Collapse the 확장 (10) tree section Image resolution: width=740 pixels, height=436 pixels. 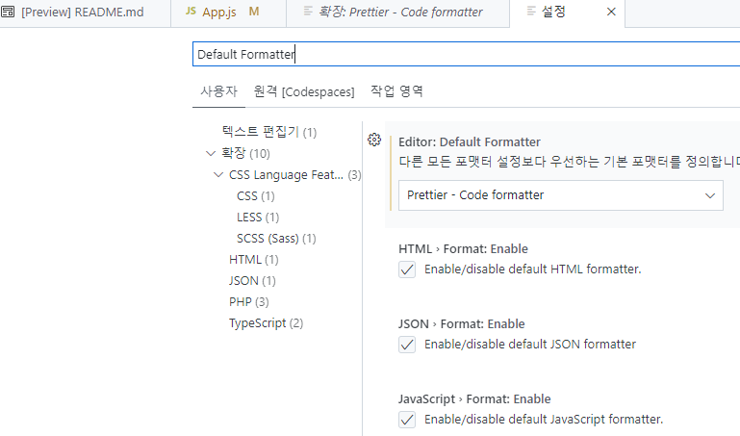(x=211, y=153)
